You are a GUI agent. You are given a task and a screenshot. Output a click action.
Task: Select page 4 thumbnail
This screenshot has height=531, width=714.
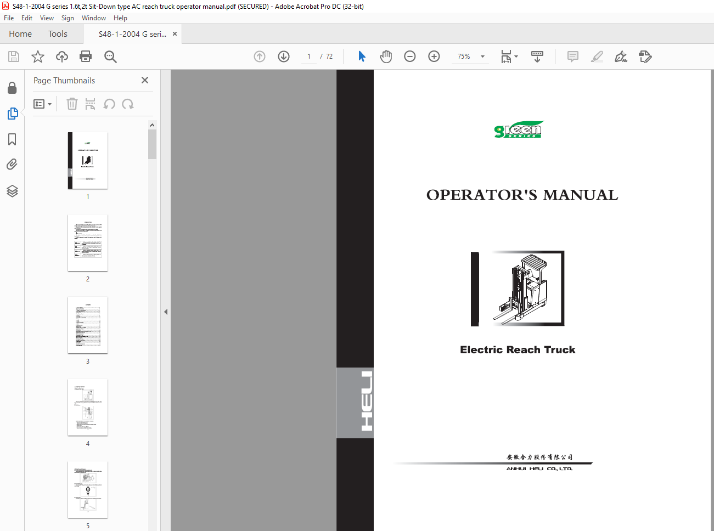[x=88, y=407]
